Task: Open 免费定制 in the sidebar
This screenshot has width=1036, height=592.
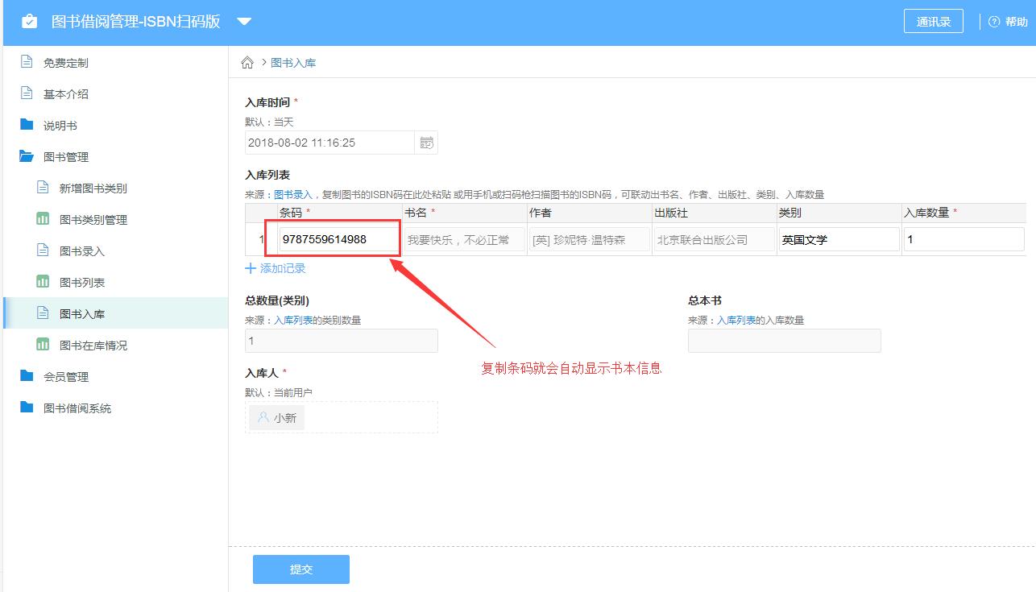Action: click(x=66, y=63)
